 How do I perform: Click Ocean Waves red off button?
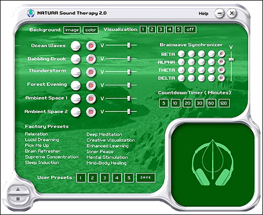pyautogui.click(x=91, y=46)
